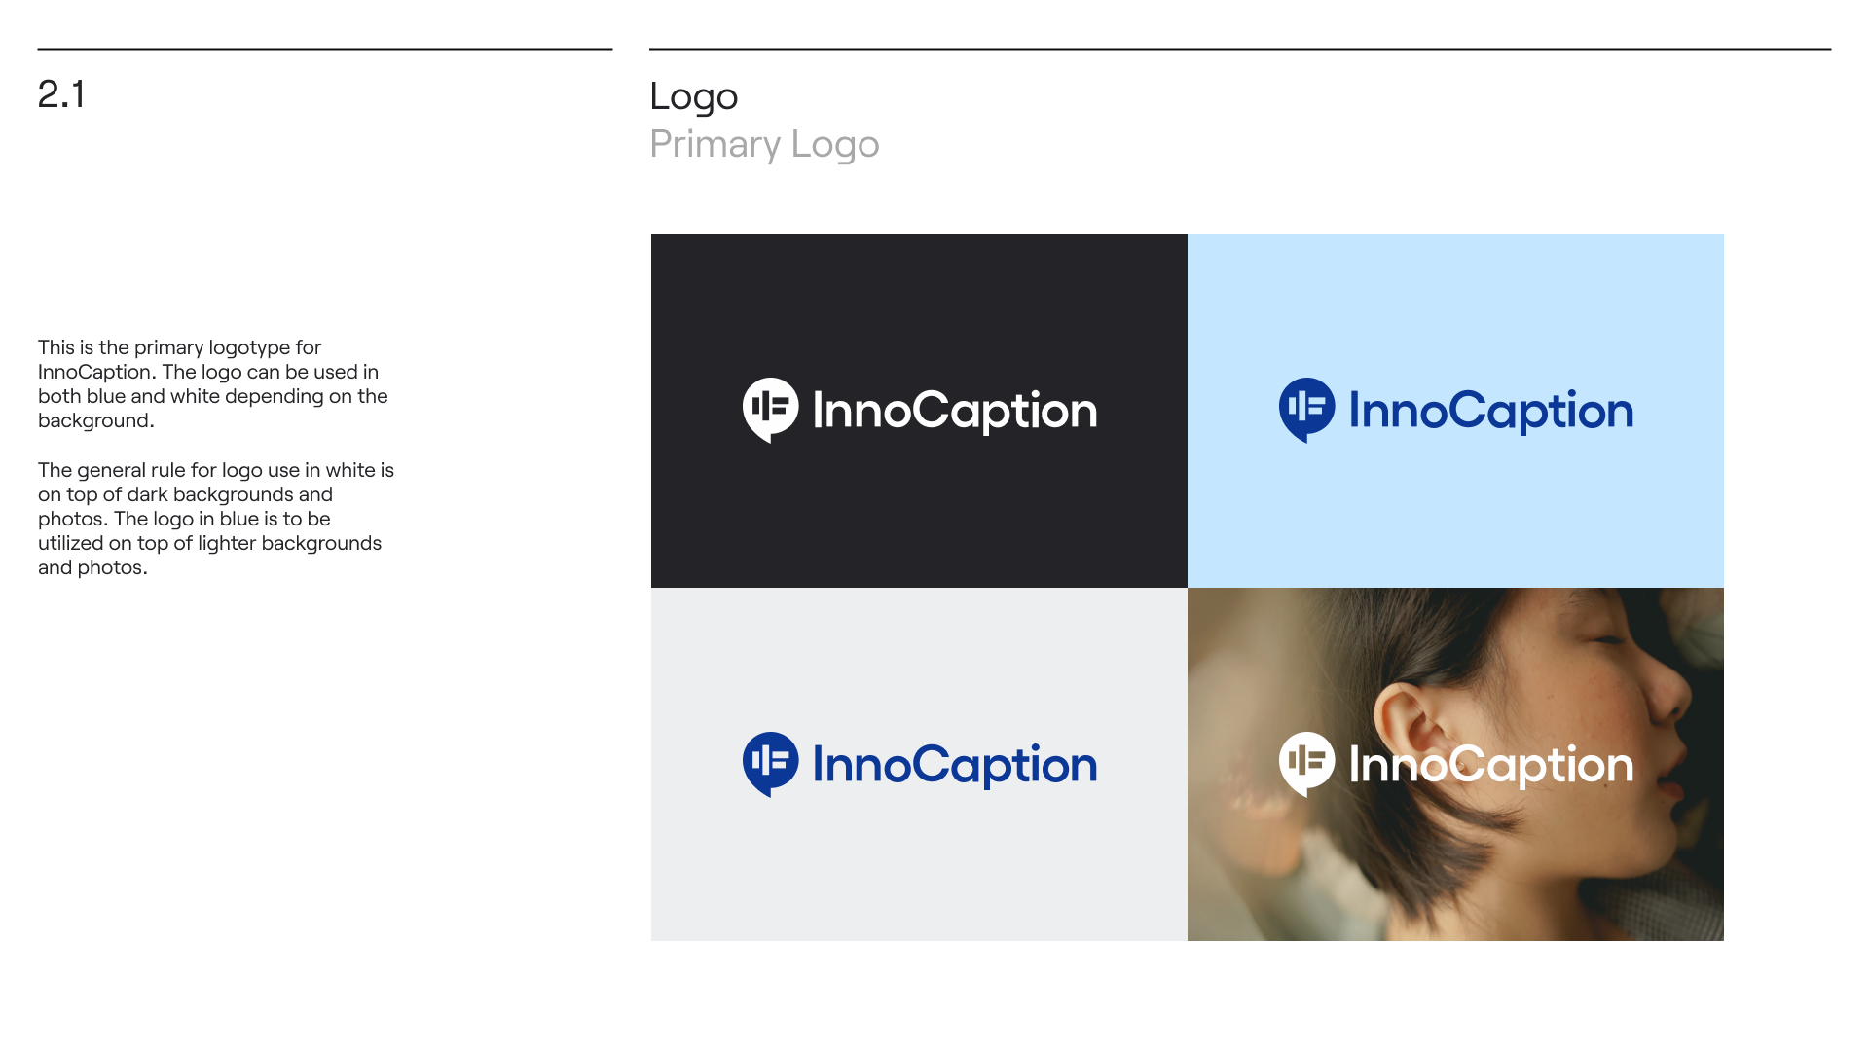This screenshot has height=1051, width=1869.
Task: Click blue InnoCaption wordmark on grey background
Action: click(x=955, y=765)
